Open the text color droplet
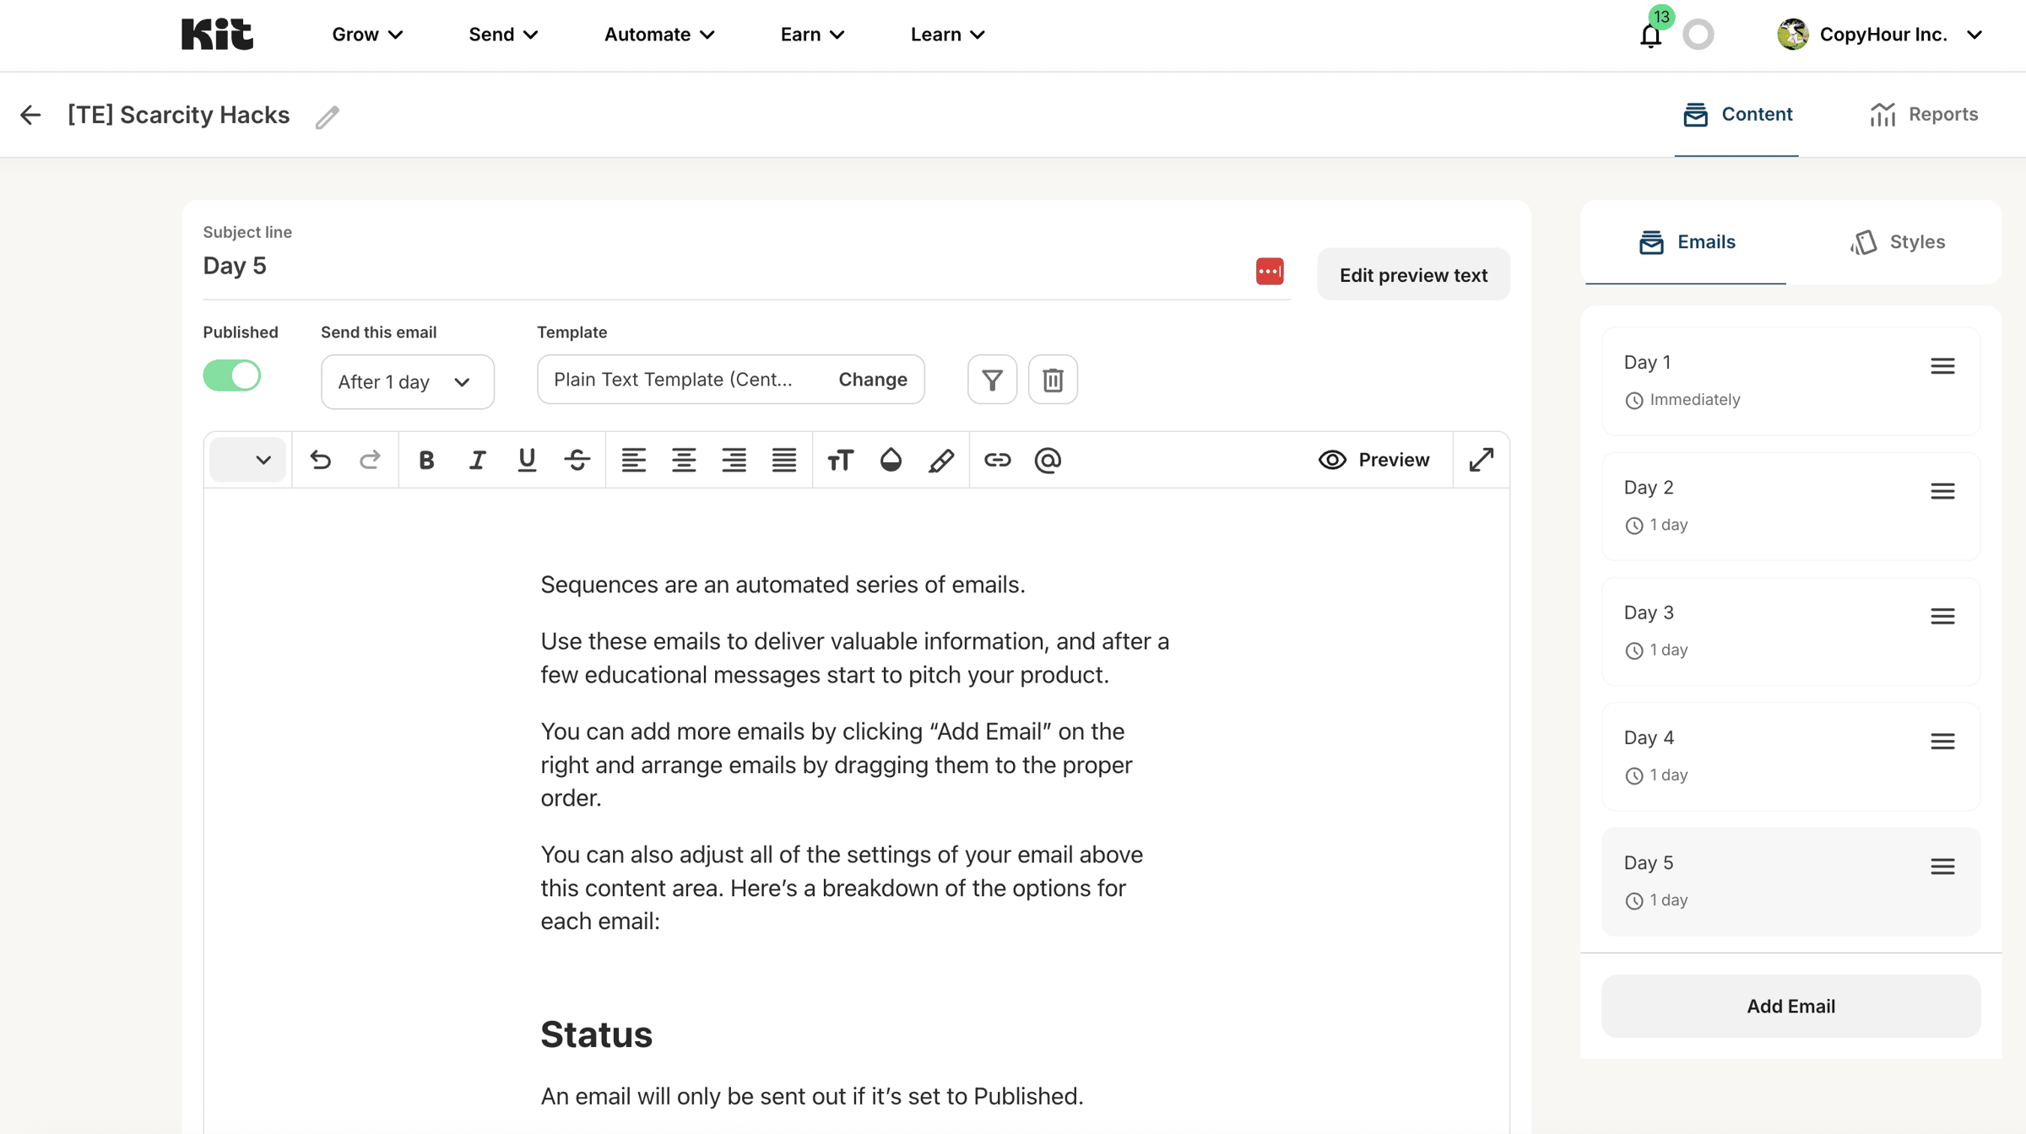This screenshot has width=2026, height=1134. [891, 460]
